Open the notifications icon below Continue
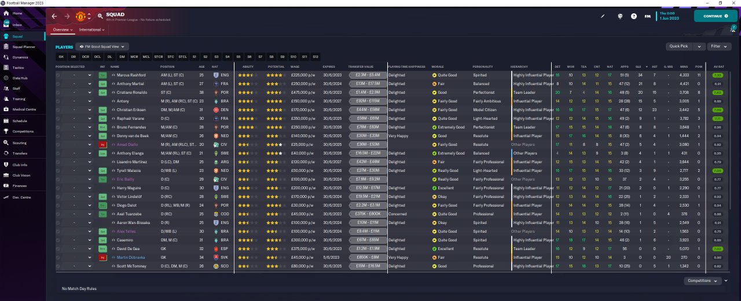 (733, 28)
